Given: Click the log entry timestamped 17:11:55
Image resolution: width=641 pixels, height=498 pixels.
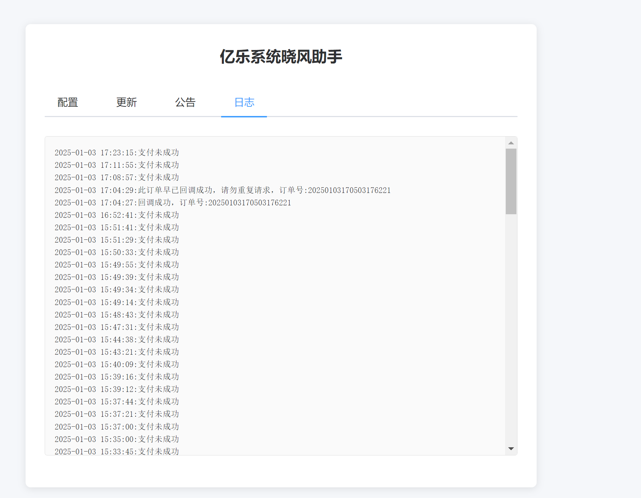Looking at the screenshot, I should pyautogui.click(x=117, y=165).
